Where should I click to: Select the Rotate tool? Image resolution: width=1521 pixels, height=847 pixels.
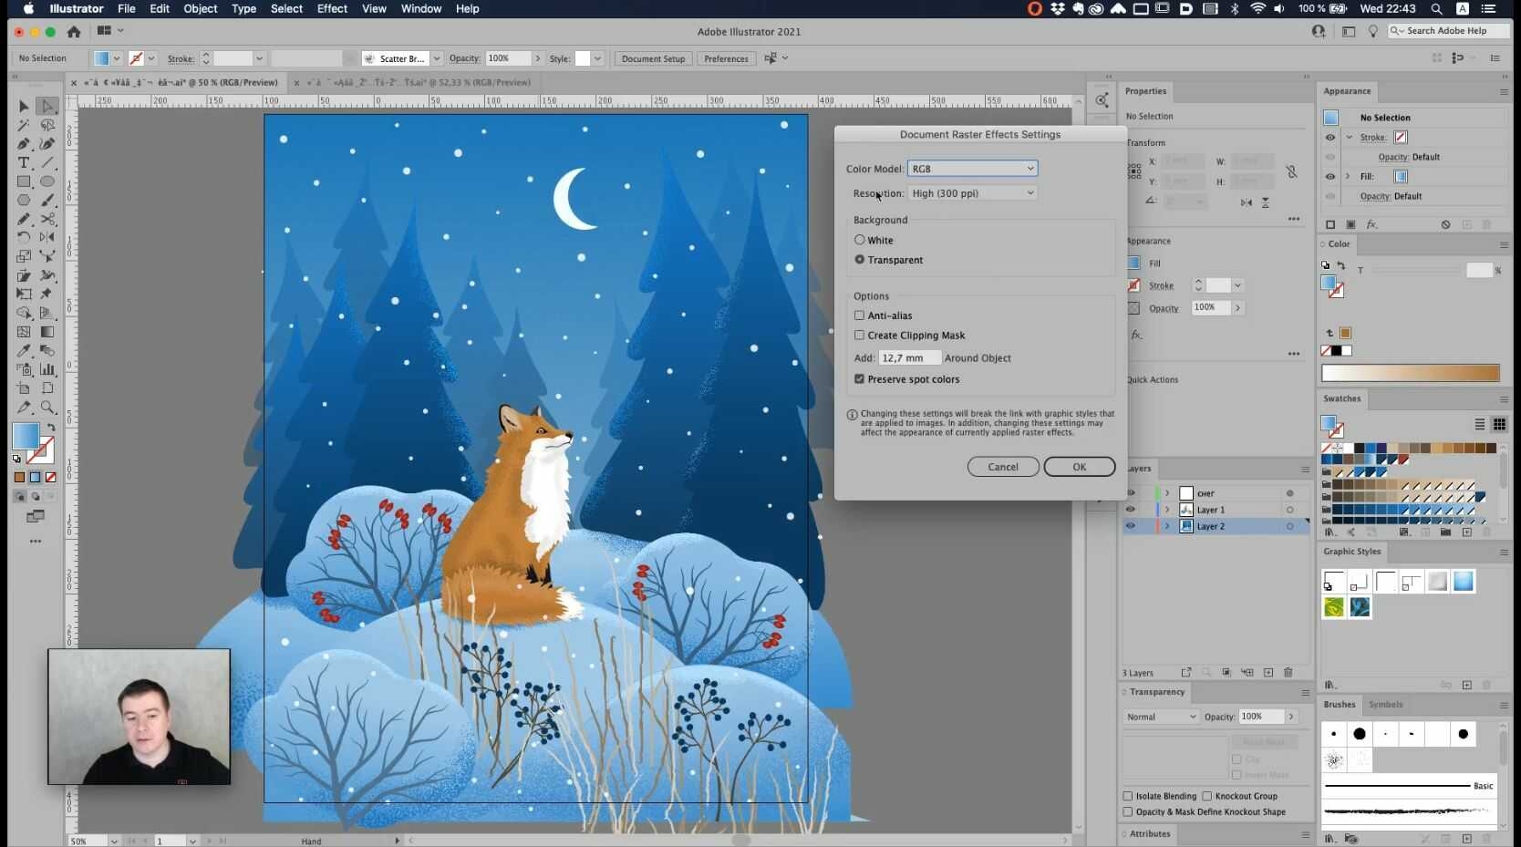pos(24,237)
